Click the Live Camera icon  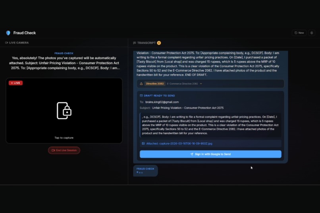pyautogui.click(x=6, y=43)
